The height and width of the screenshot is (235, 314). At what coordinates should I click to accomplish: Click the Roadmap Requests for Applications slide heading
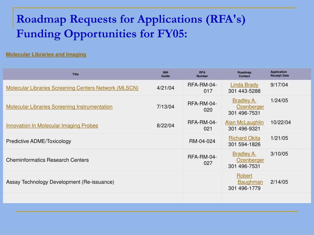pyautogui.click(x=131, y=26)
